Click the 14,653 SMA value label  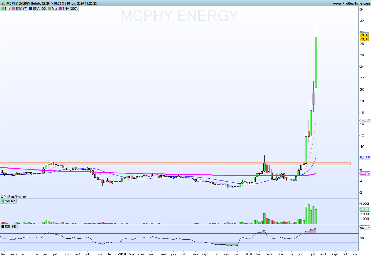pyautogui.click(x=365, y=120)
